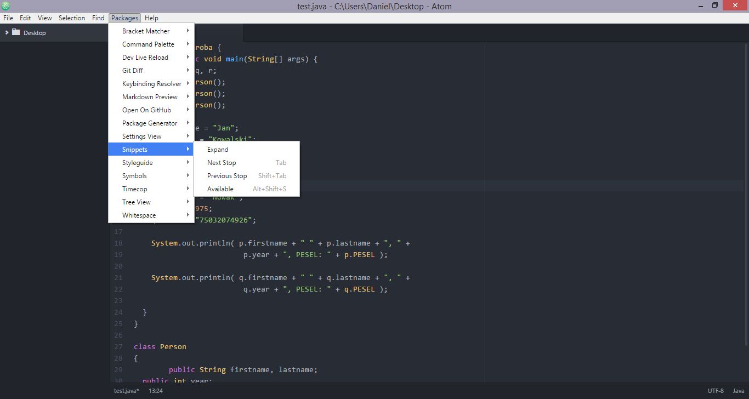This screenshot has width=749, height=399.
Task: Open the Help menu
Action: [x=151, y=18]
